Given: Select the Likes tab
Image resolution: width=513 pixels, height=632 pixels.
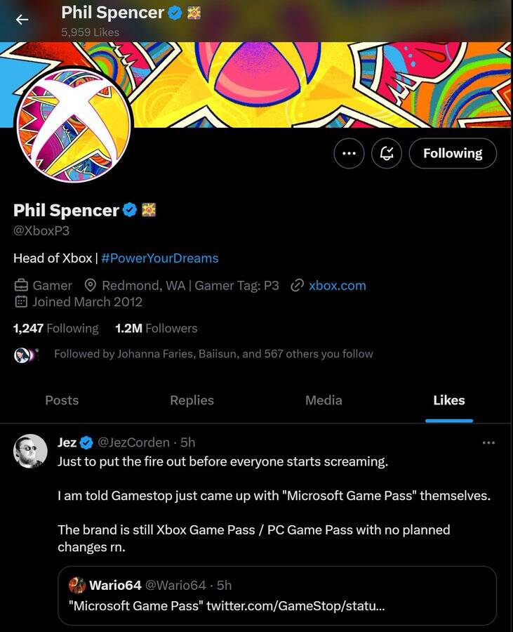Looking at the screenshot, I should pos(449,400).
